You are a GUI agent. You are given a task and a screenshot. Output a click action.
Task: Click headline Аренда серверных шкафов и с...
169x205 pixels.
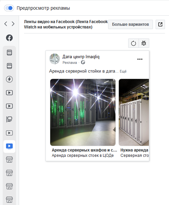click(84, 150)
